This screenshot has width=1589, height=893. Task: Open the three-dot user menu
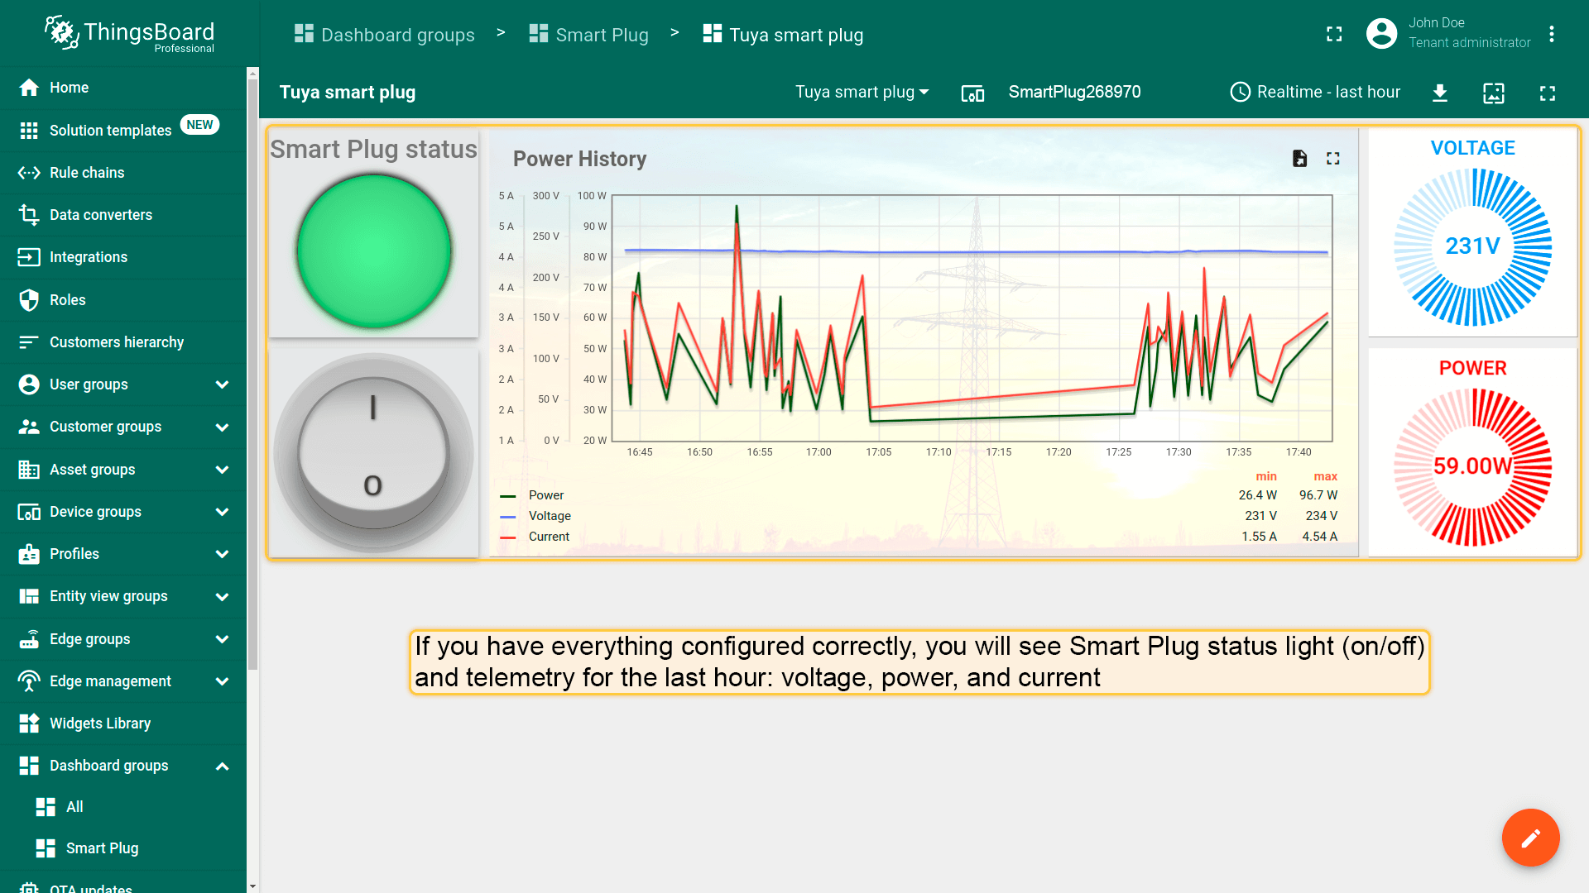1552,34
